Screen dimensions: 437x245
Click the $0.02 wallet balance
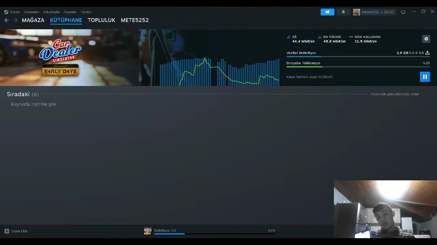pos(389,12)
